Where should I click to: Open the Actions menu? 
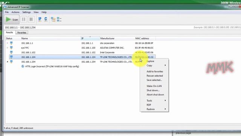coord(15,12)
